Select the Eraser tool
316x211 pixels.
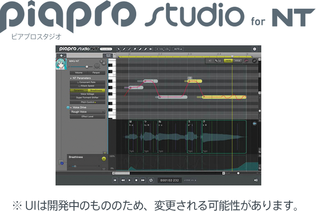click(x=135, y=49)
